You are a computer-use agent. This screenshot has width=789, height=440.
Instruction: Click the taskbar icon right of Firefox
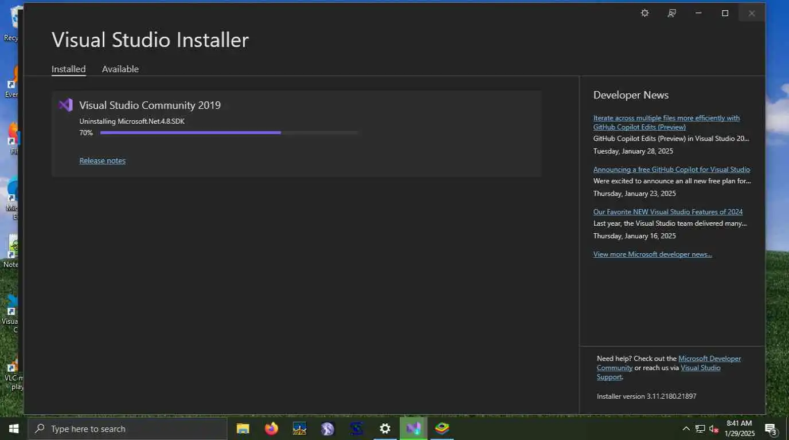click(x=299, y=429)
